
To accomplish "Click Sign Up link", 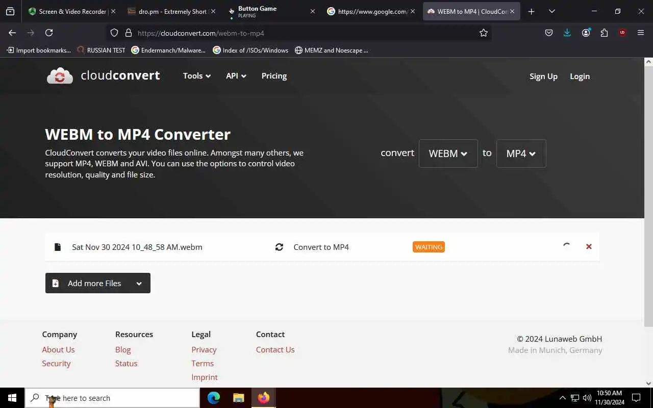I will pyautogui.click(x=543, y=76).
